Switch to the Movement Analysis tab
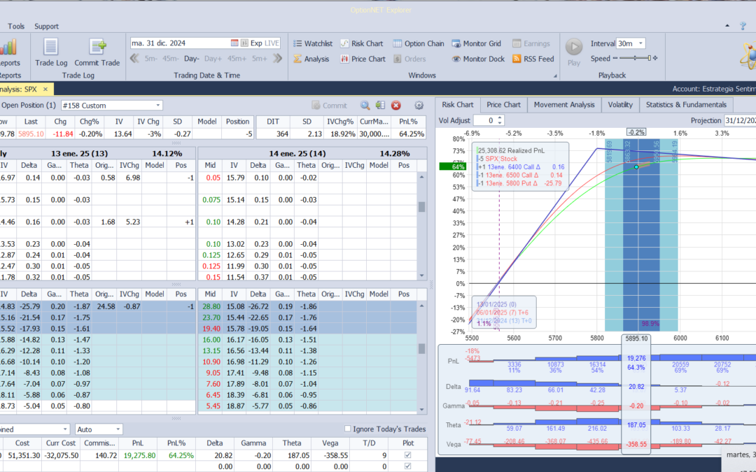Image resolution: width=756 pixels, height=472 pixels. (x=563, y=105)
